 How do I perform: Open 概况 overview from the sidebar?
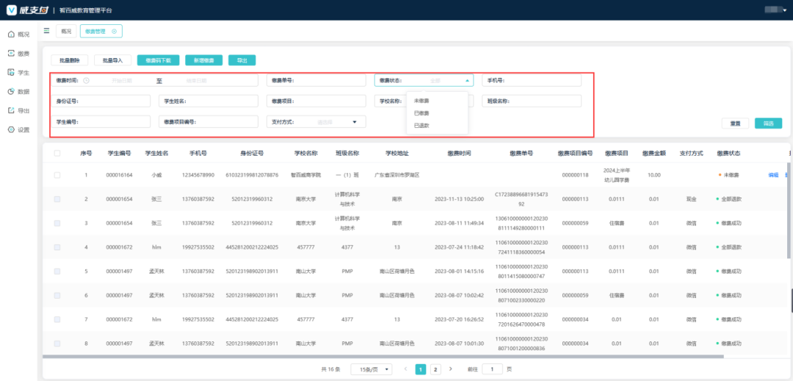18,35
